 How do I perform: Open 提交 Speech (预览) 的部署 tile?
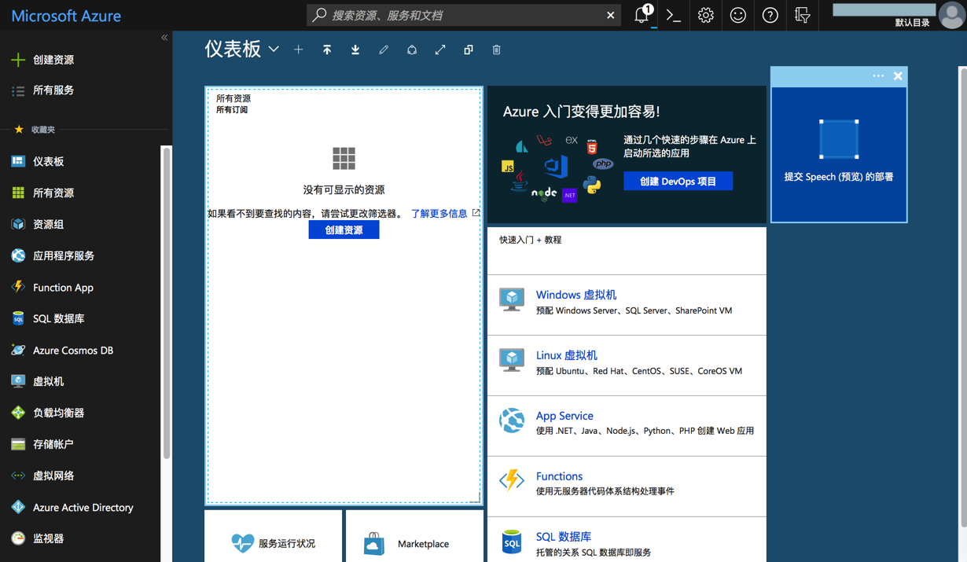pos(839,154)
